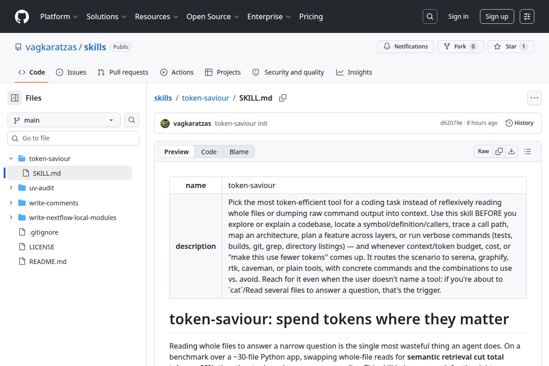The image size is (549, 366).
Task: Click the Star icon
Action: point(497,47)
